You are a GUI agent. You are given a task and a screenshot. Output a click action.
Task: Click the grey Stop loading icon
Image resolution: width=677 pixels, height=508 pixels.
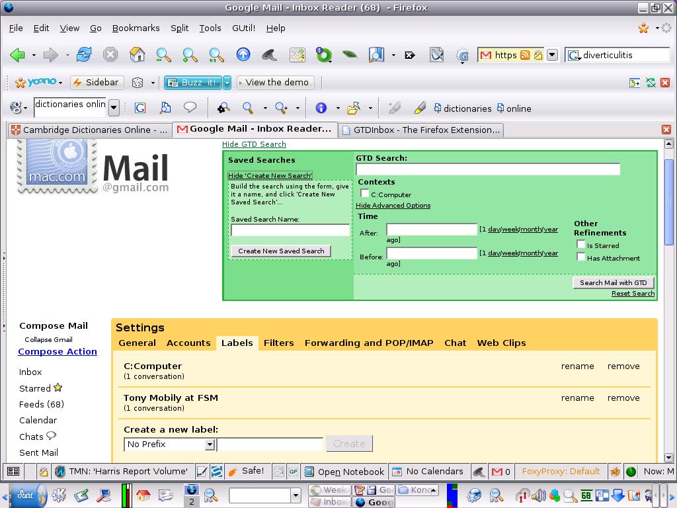(110, 55)
